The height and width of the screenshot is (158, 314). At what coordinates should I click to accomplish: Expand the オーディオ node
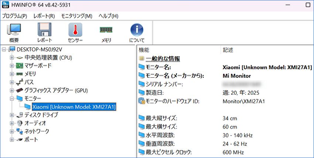point(12,123)
